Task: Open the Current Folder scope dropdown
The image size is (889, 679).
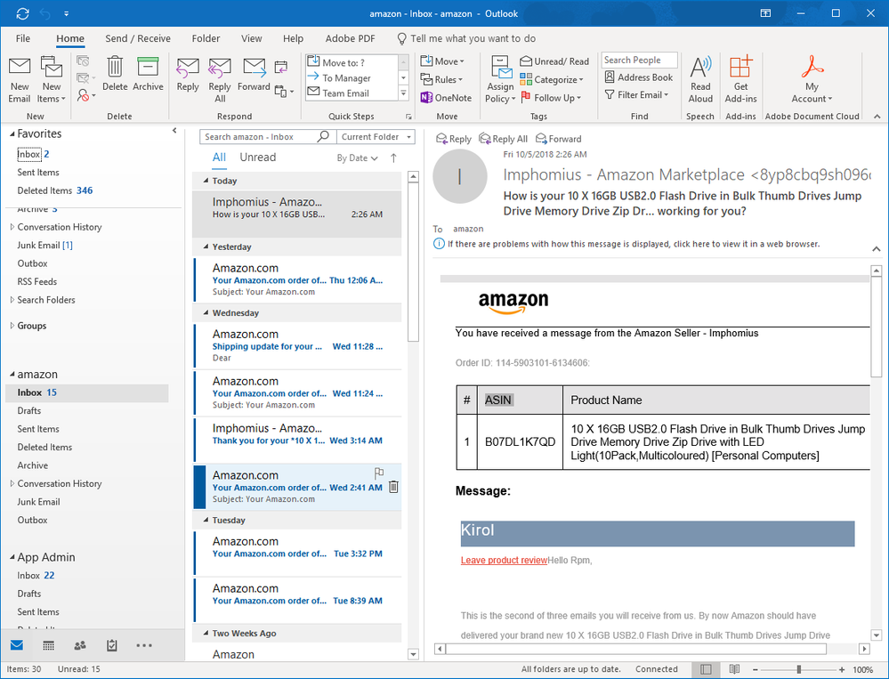Action: [x=376, y=136]
